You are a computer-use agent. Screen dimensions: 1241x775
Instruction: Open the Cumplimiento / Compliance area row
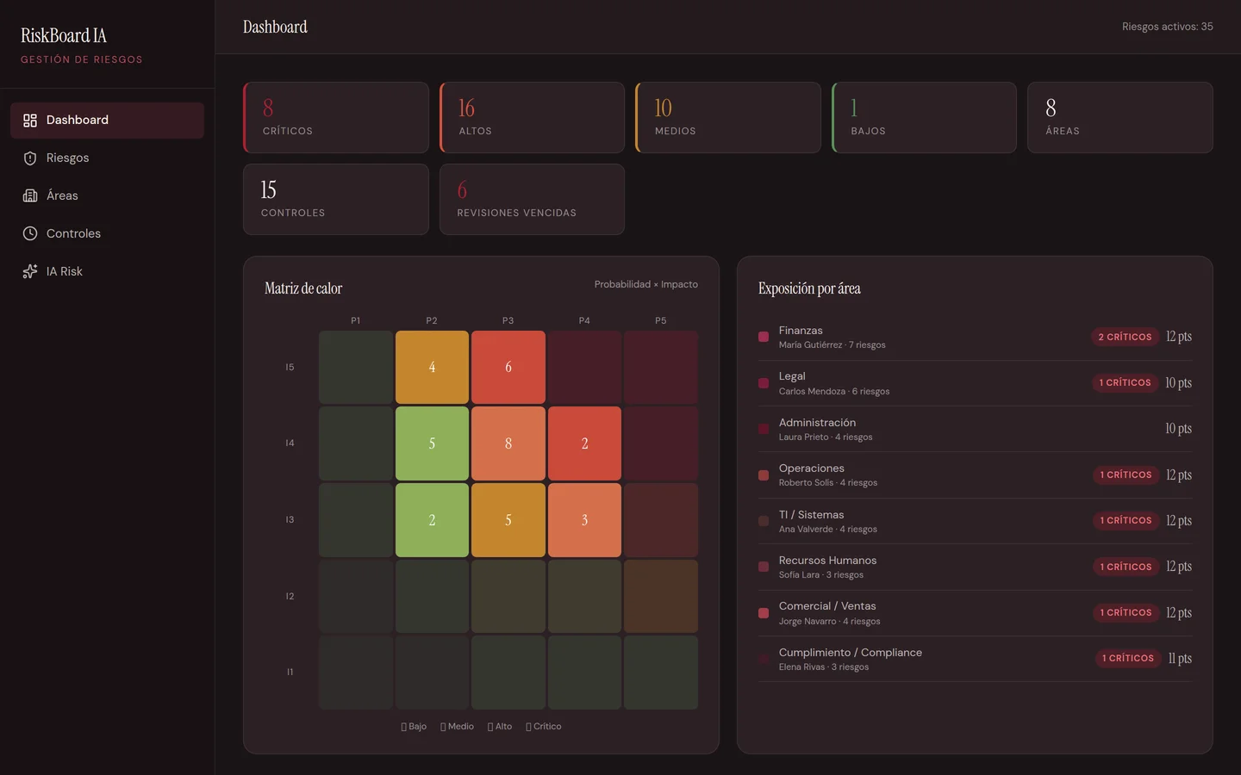pos(975,659)
